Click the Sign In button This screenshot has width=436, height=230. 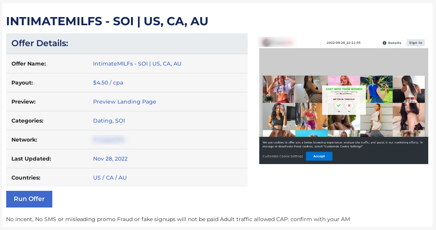tap(415, 43)
